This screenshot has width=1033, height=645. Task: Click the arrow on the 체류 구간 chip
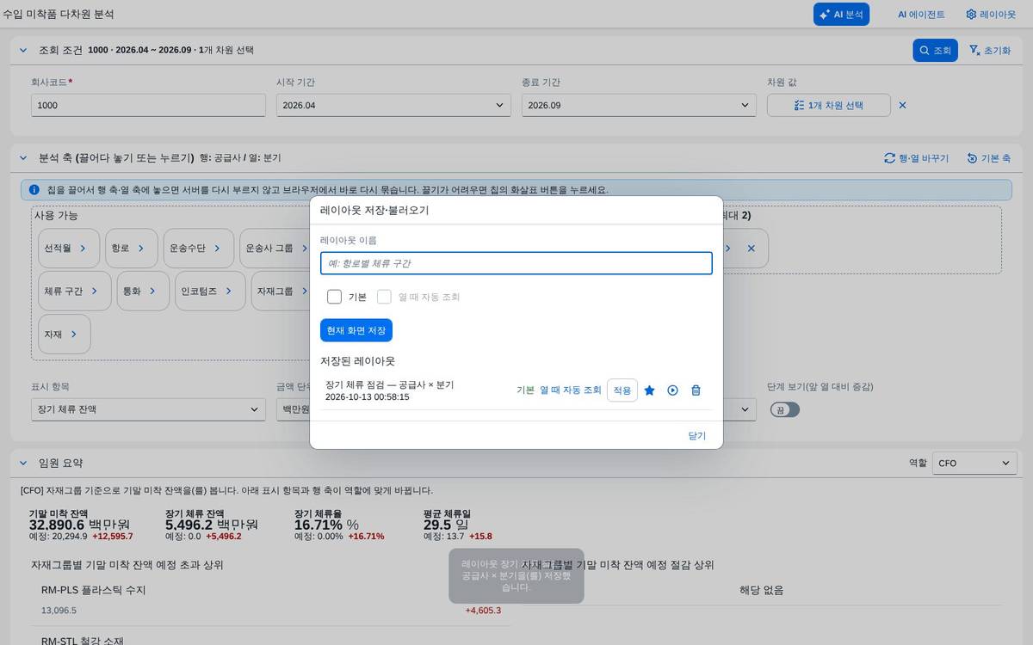(x=94, y=291)
